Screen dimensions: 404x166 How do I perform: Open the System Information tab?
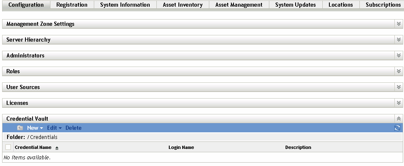coord(125,5)
